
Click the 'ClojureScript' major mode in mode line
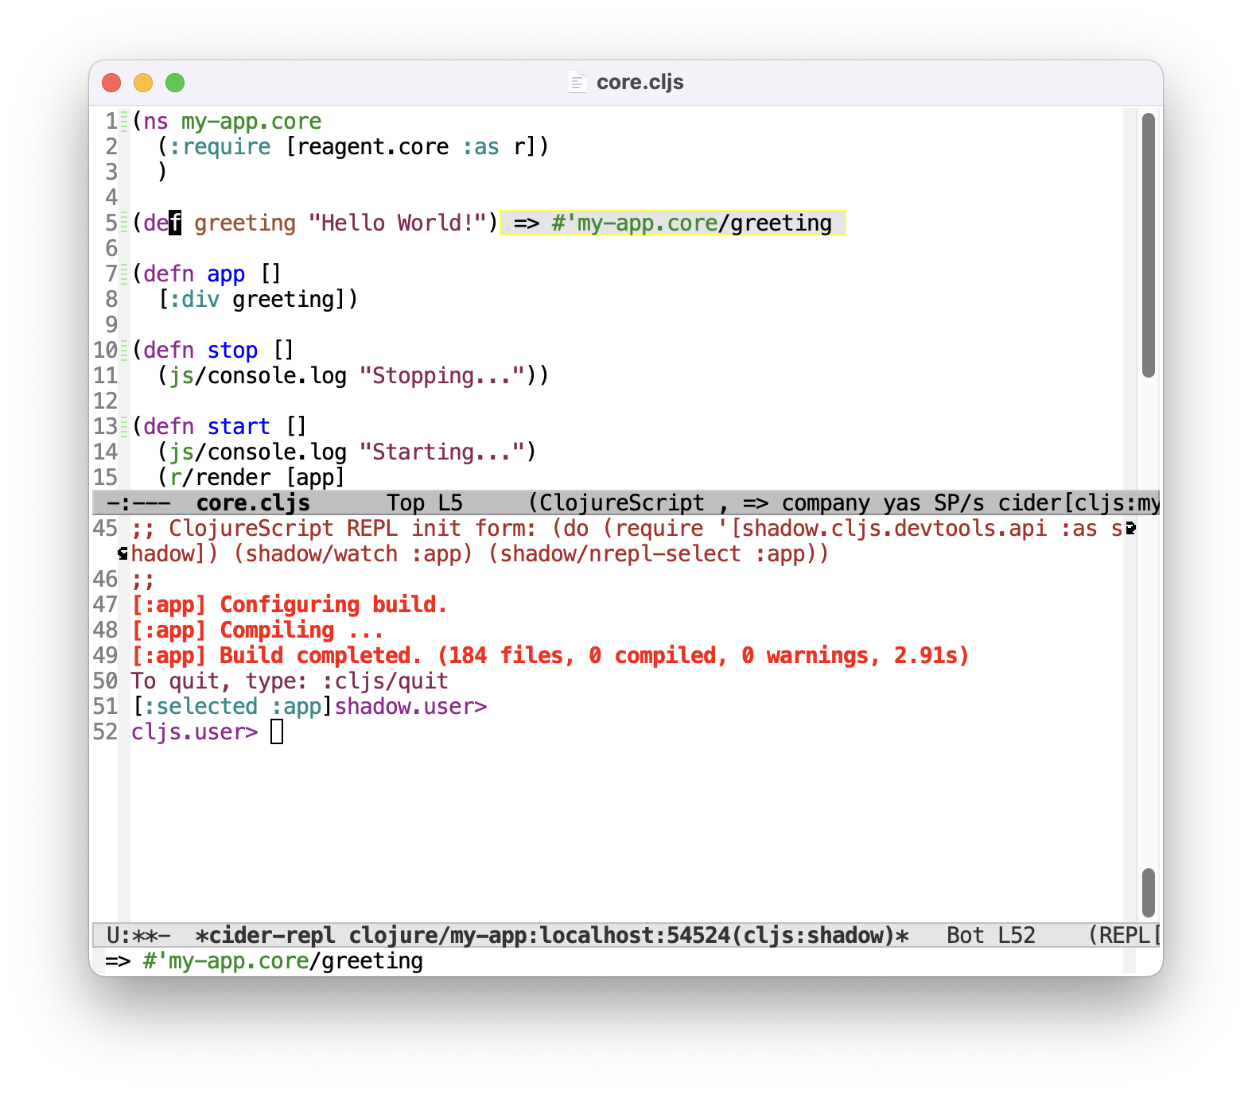pyautogui.click(x=622, y=502)
